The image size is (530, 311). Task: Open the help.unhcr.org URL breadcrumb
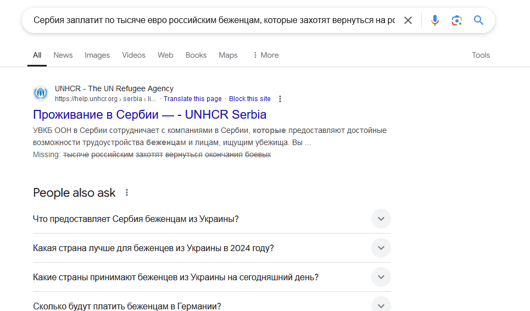click(105, 99)
